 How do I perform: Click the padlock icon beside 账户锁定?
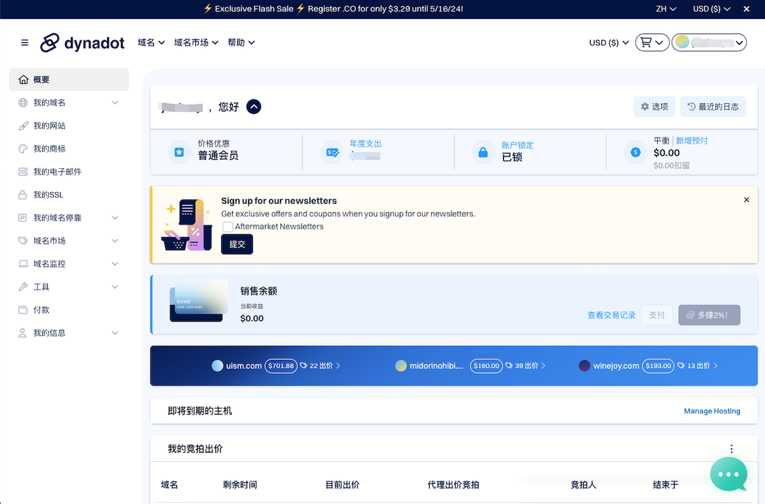point(483,152)
